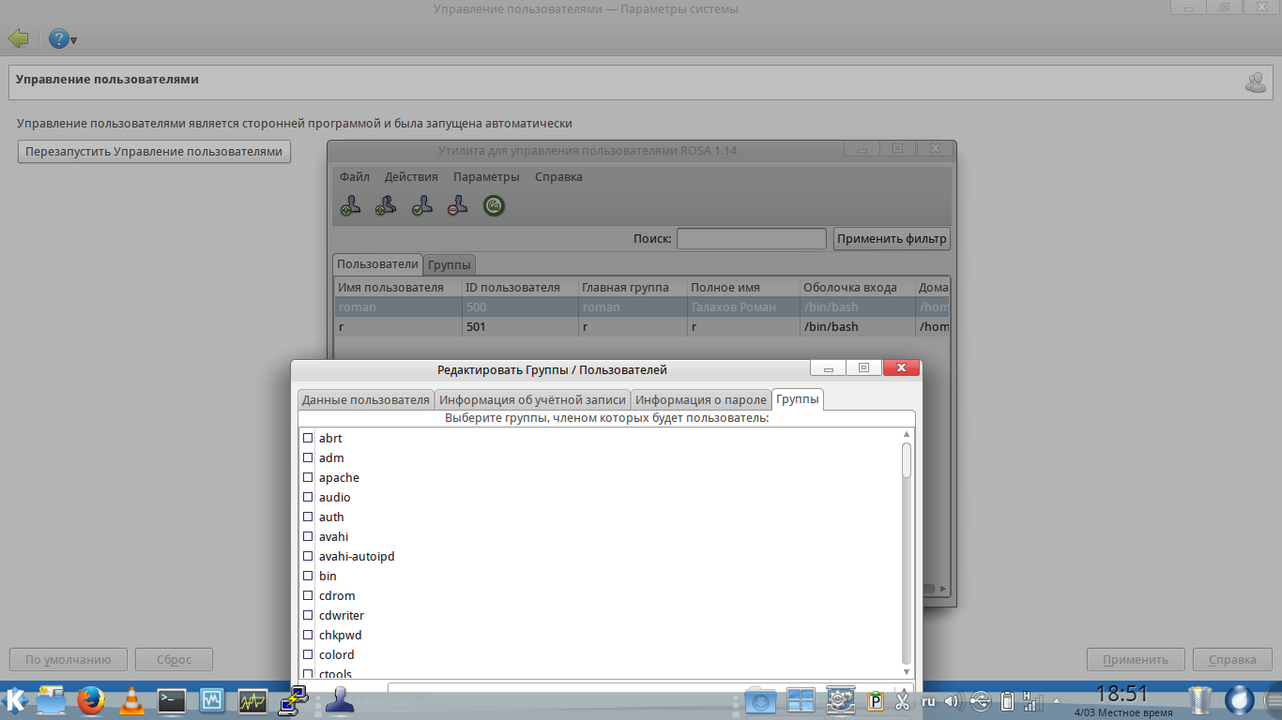Switch to Информация об учётной записи tab
This screenshot has width=1282, height=720.
click(532, 400)
